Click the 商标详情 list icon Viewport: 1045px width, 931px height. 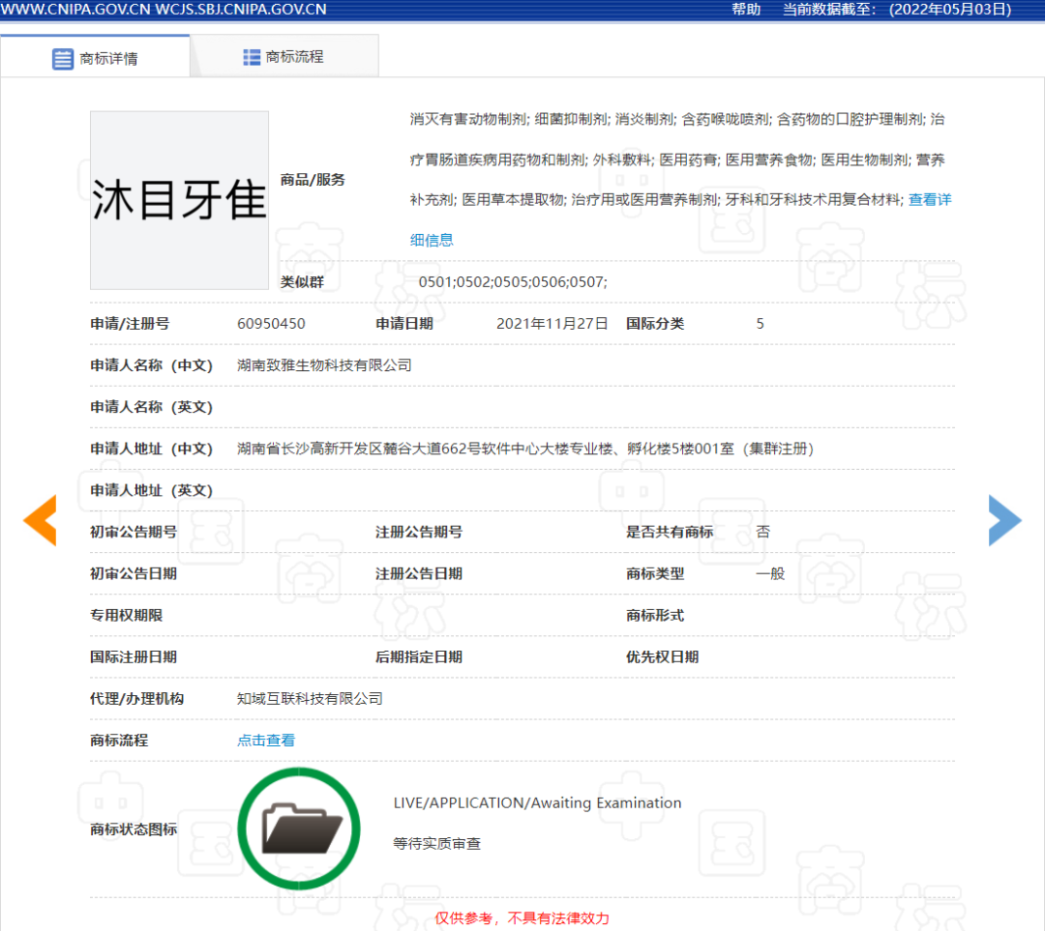pyautogui.click(x=63, y=59)
